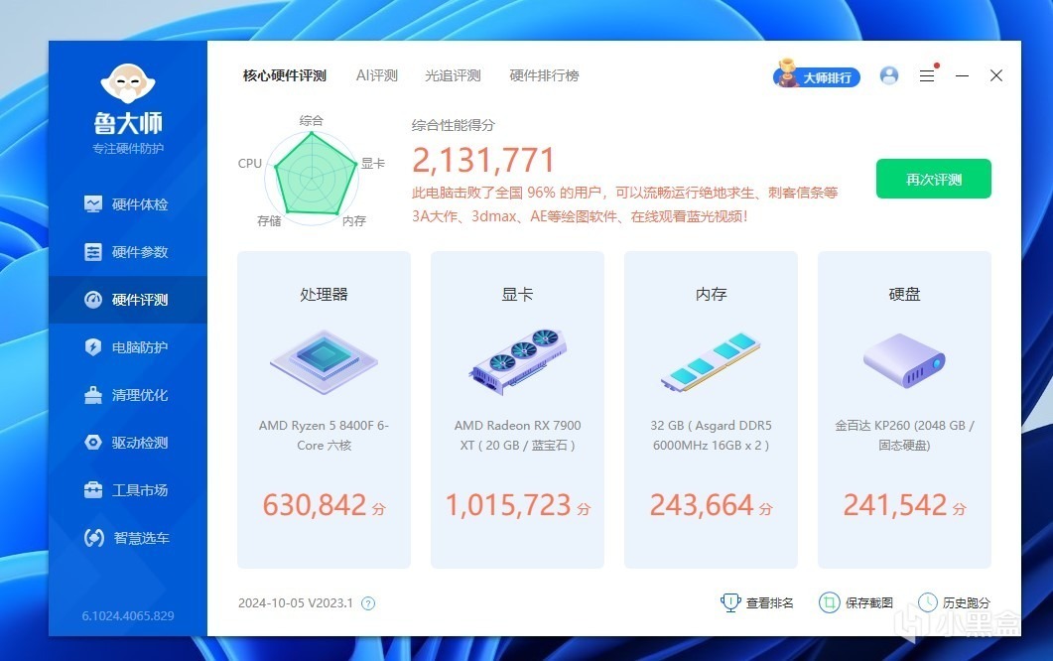Click the 处理器 card heading
The height and width of the screenshot is (661, 1053).
pyautogui.click(x=324, y=294)
